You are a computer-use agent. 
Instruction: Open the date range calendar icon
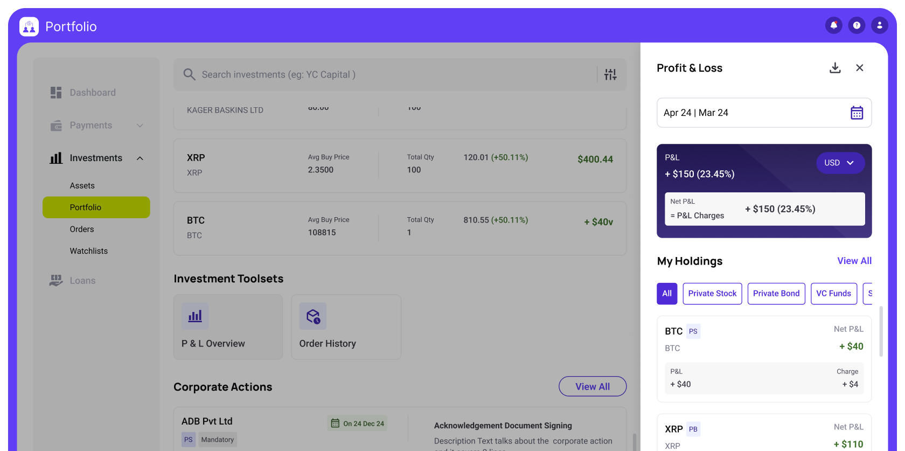857,113
